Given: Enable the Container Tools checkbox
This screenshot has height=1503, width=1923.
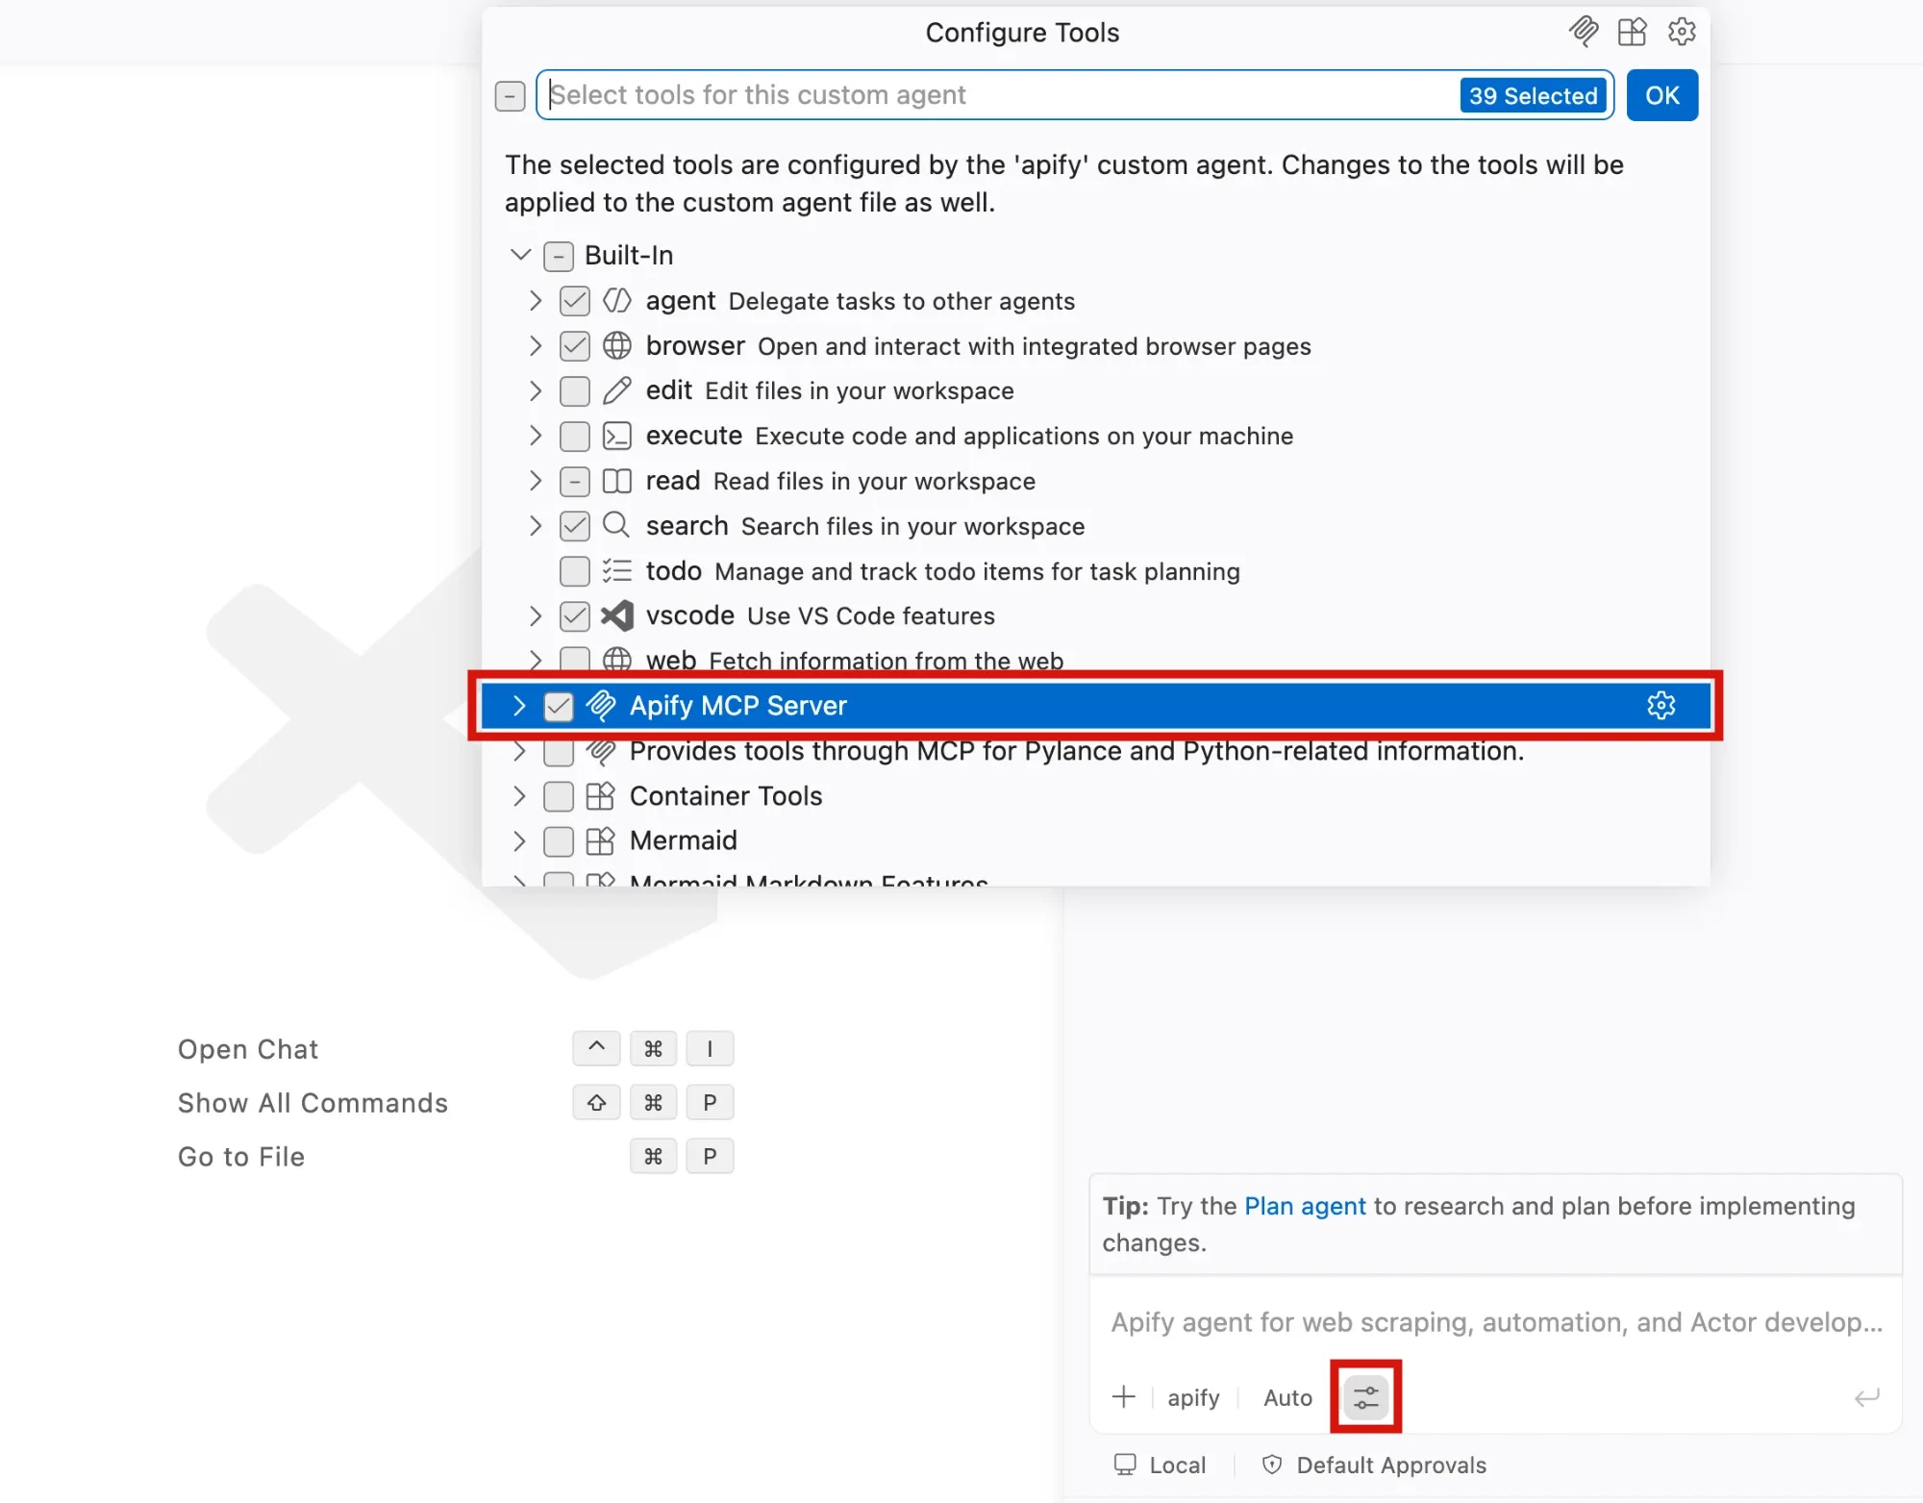Looking at the screenshot, I should 559,796.
